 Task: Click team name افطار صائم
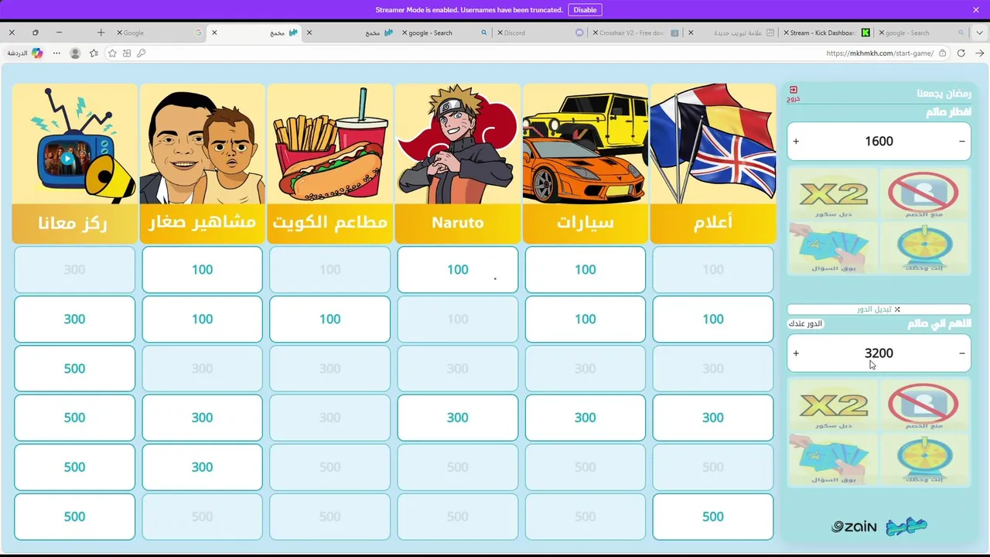pyautogui.click(x=948, y=112)
